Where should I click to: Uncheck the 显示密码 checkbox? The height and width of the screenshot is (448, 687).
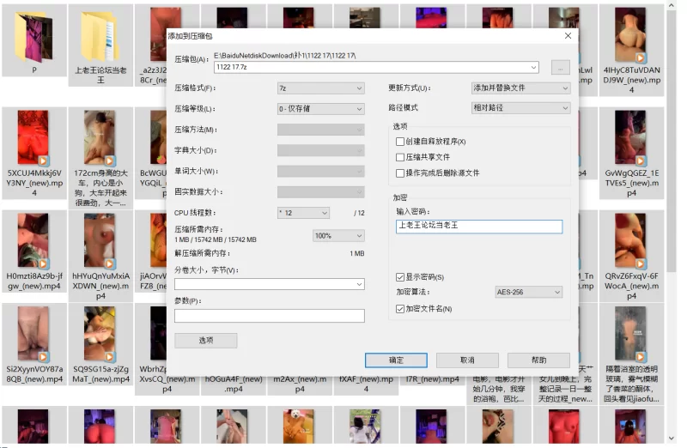400,277
